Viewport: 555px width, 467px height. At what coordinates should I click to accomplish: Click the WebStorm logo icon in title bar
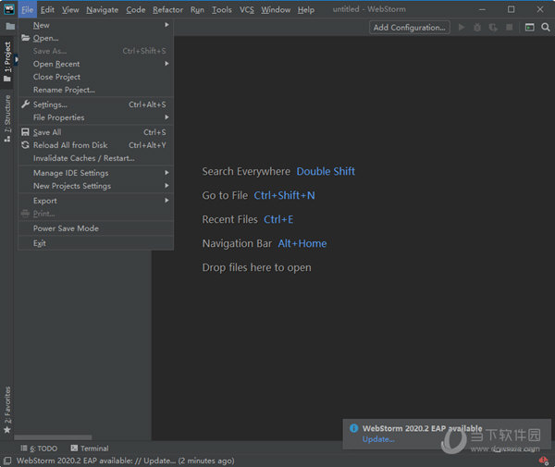(x=9, y=9)
